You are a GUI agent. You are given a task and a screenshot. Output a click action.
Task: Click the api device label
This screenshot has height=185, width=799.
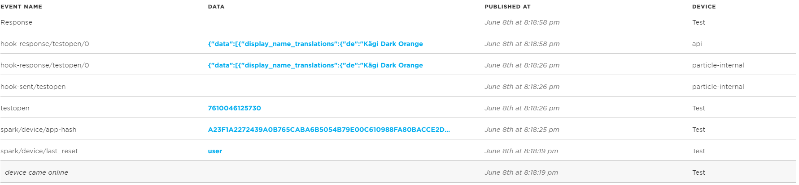pyautogui.click(x=697, y=44)
